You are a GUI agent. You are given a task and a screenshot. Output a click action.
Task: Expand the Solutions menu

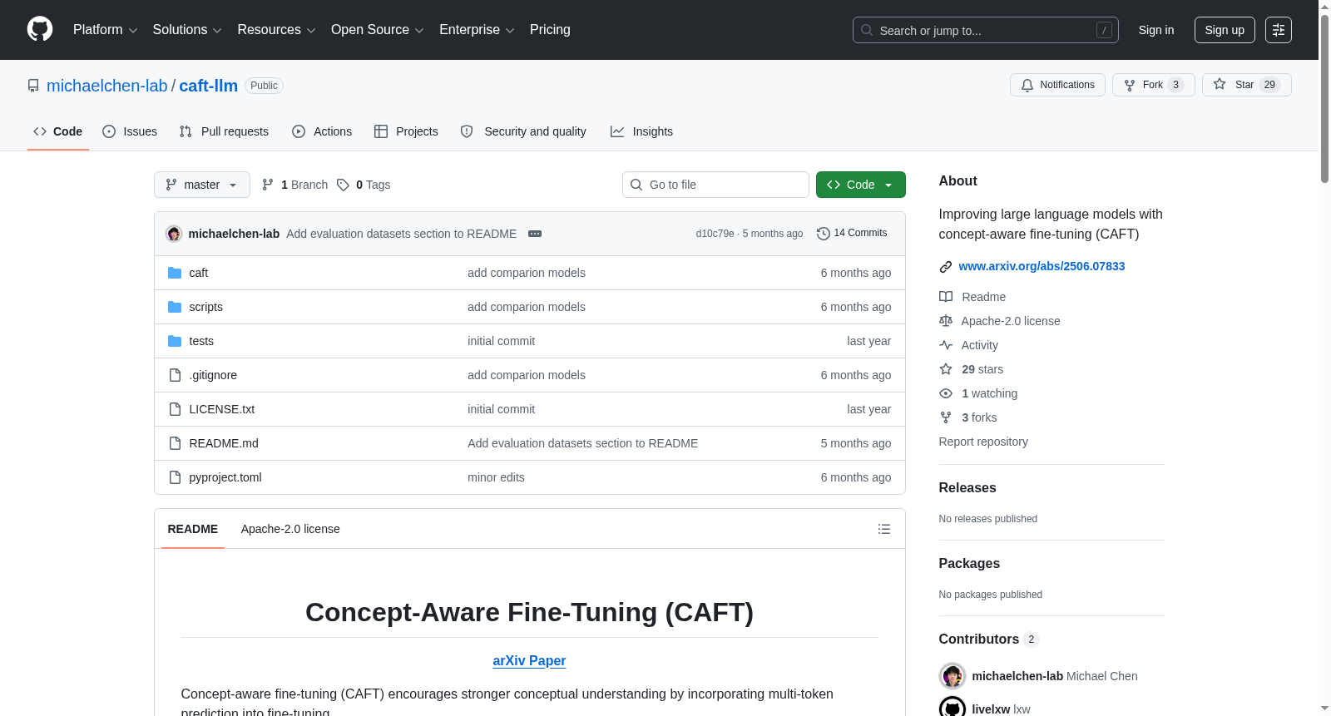click(x=187, y=30)
